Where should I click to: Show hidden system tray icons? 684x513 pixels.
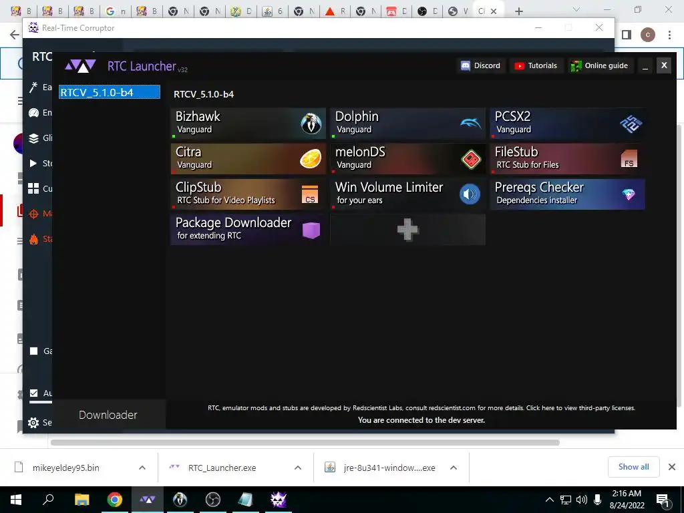[x=550, y=500]
